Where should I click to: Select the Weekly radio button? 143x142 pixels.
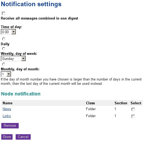coord(3,49)
